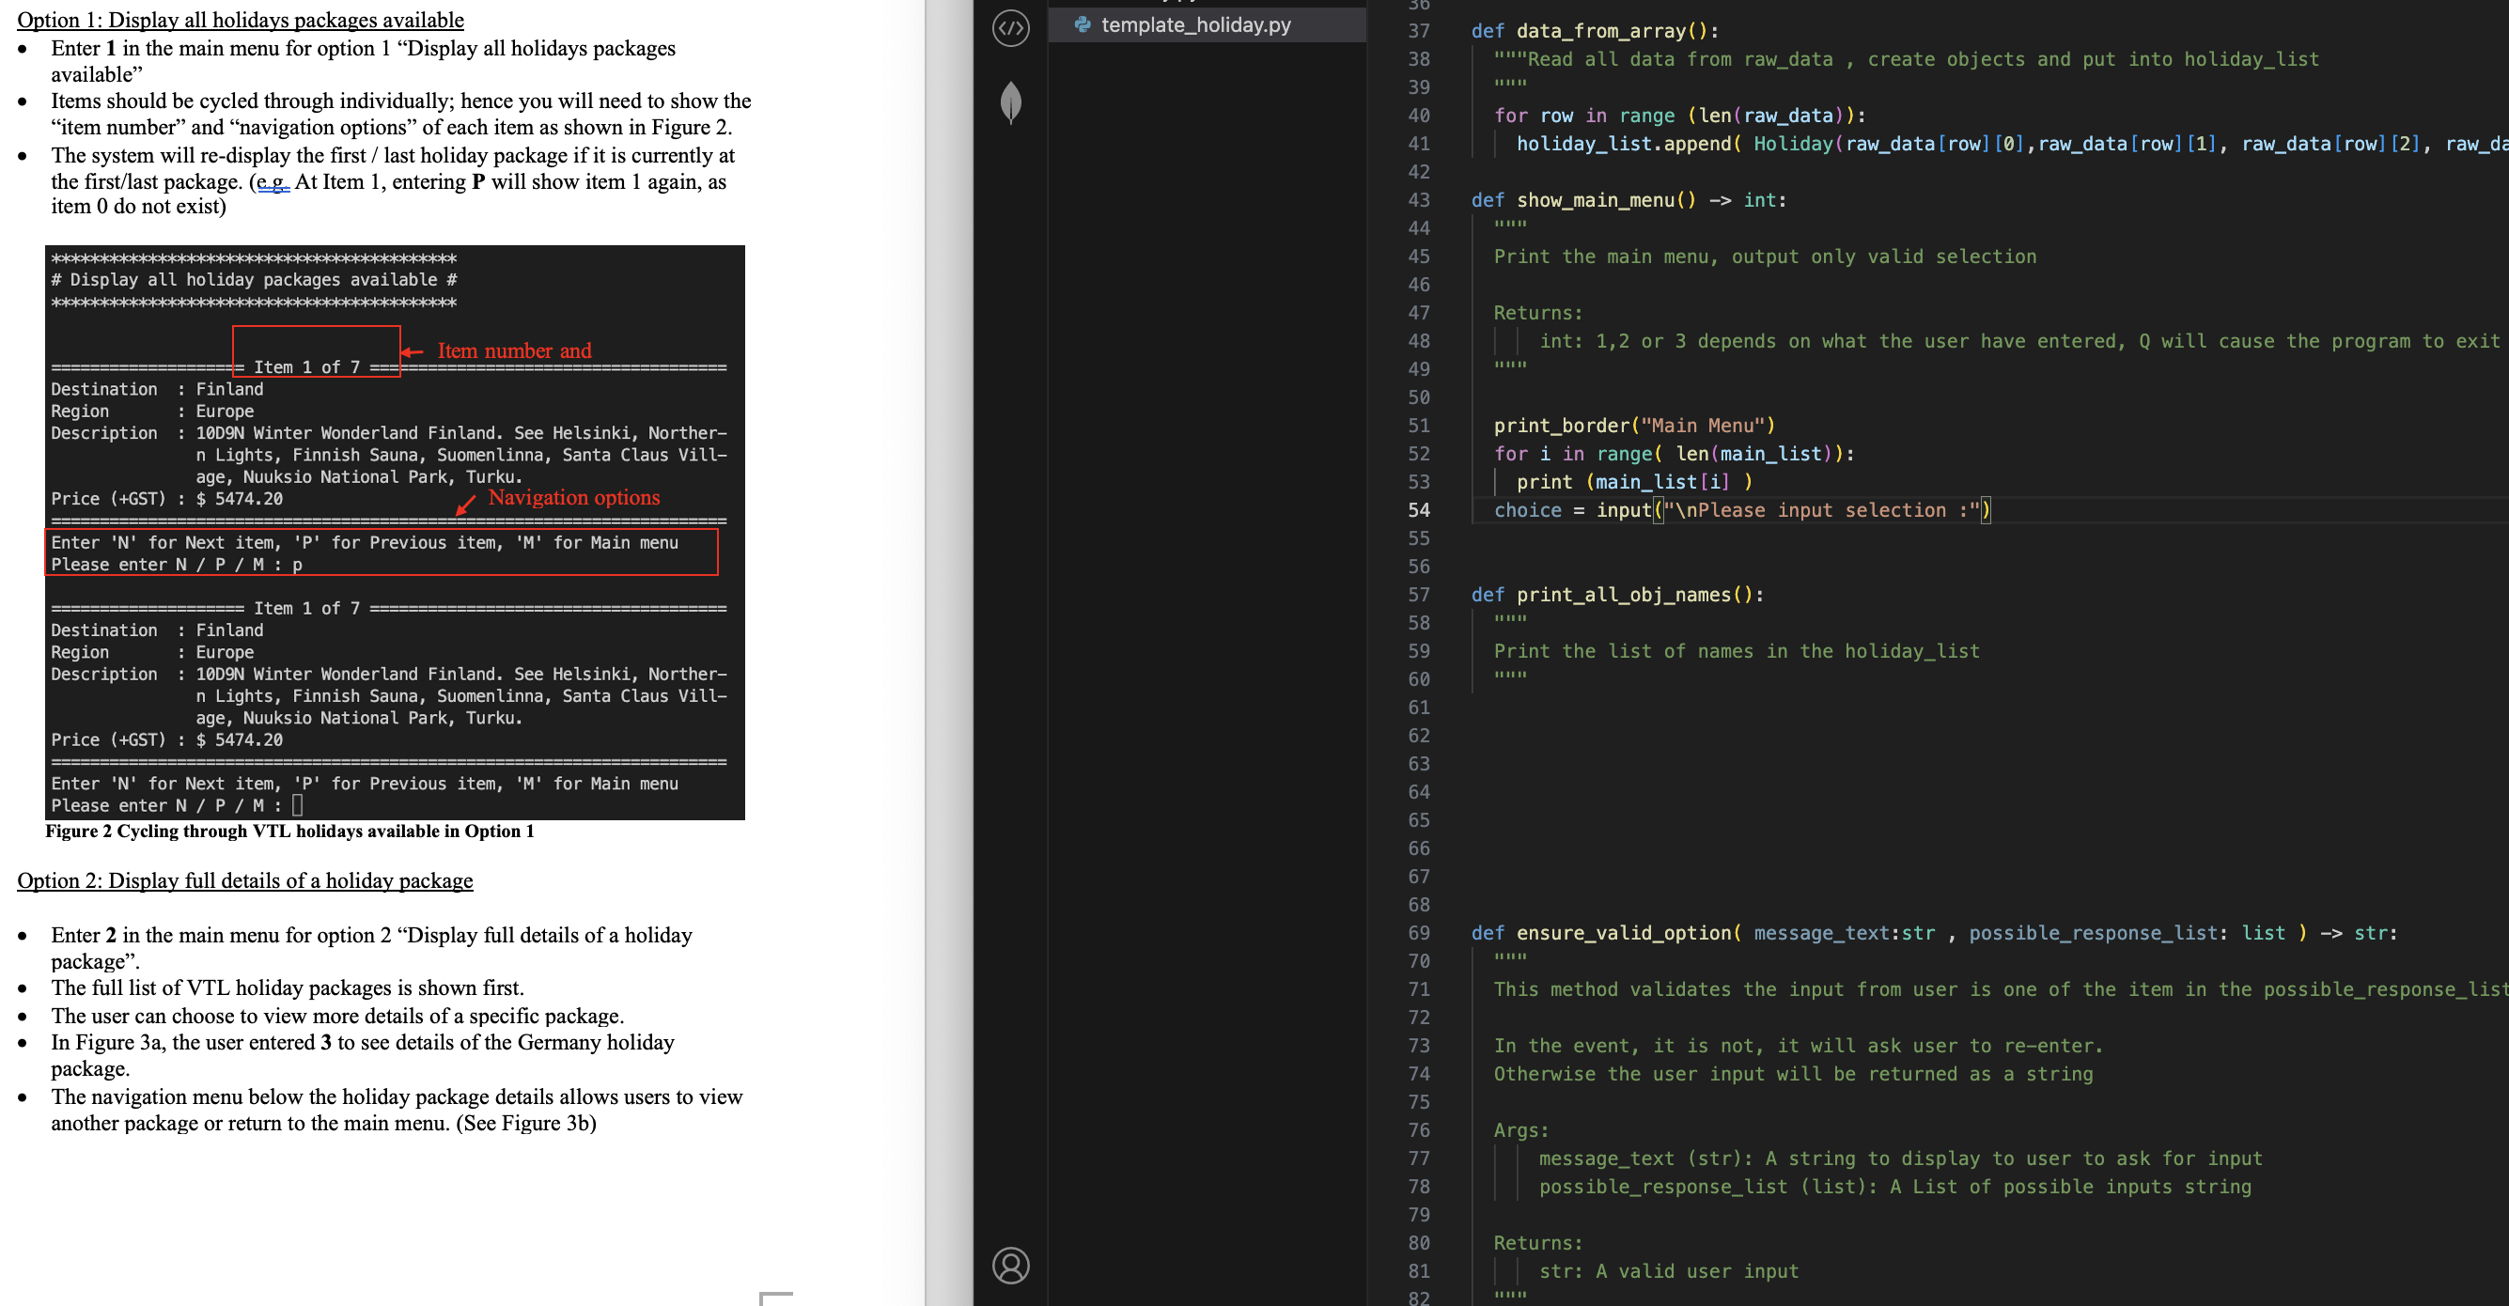Click line number 43 in the gutter
This screenshot has height=1306, width=2509.
(1418, 199)
